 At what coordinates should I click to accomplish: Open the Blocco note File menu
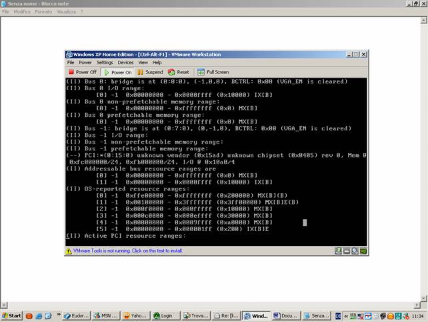(x=5, y=11)
